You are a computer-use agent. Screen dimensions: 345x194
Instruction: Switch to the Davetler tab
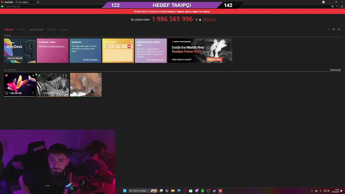click(64, 30)
